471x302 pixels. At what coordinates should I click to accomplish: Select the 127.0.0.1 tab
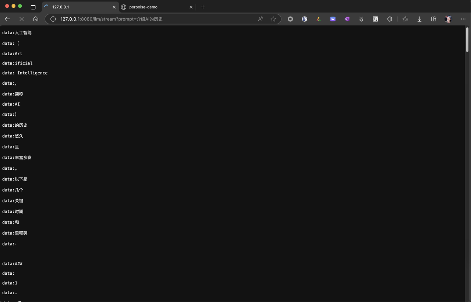[80, 7]
